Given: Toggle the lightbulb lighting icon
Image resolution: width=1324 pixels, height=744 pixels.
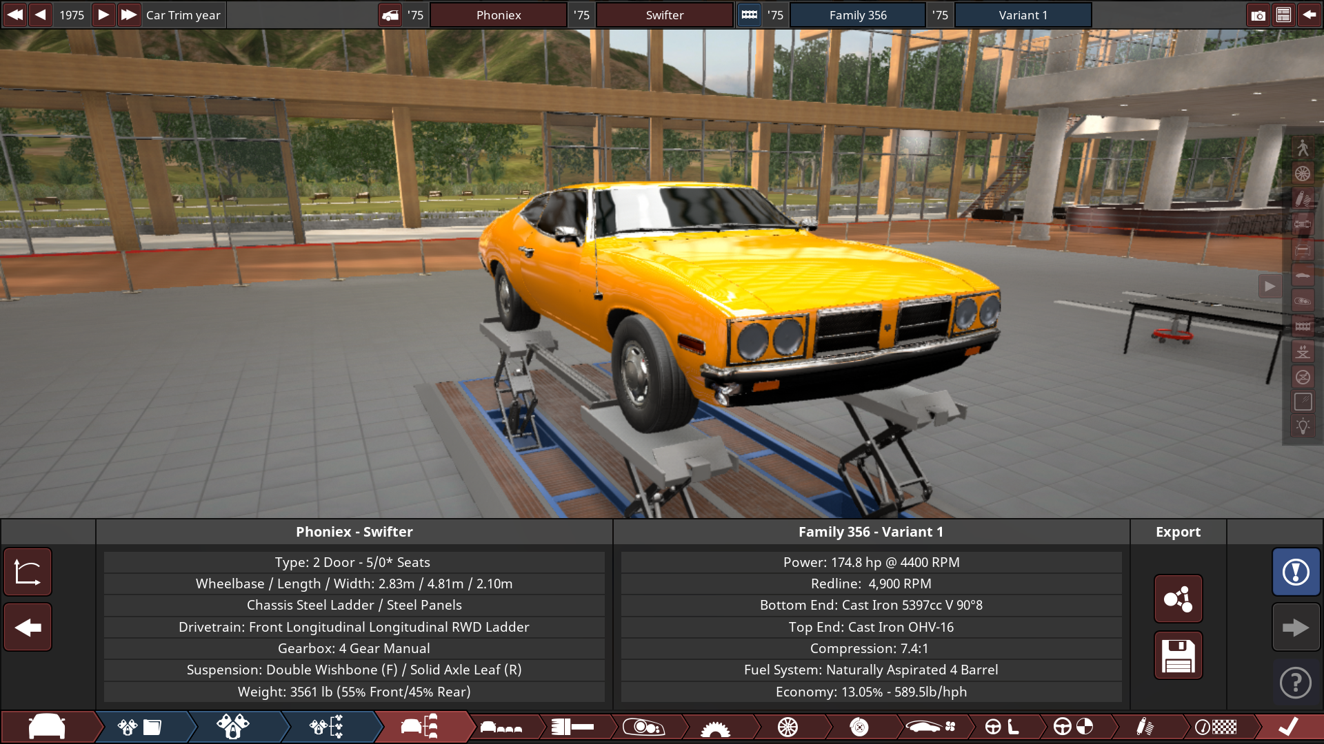Looking at the screenshot, I should tap(1303, 426).
